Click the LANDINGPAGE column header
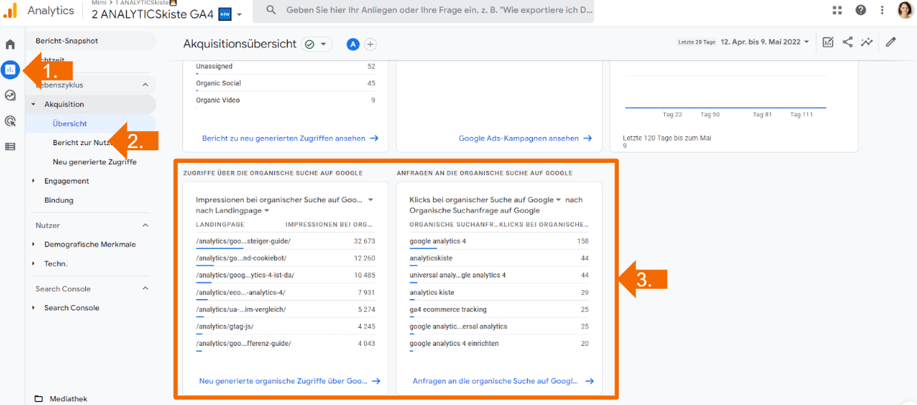 [x=220, y=224]
